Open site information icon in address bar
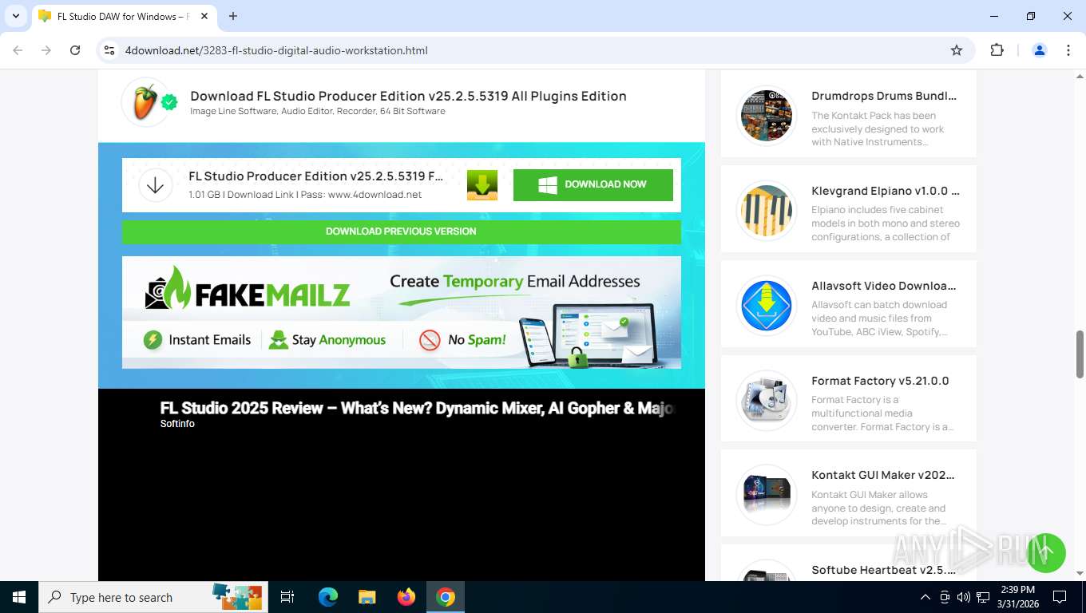The height and width of the screenshot is (613, 1086). pos(110,50)
